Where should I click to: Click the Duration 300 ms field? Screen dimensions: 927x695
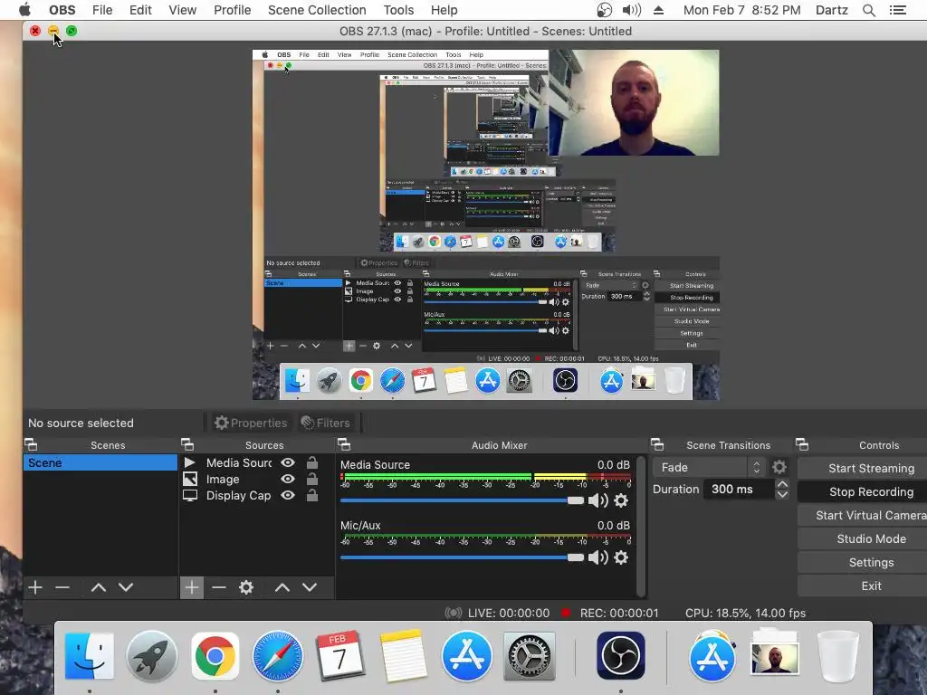point(739,490)
